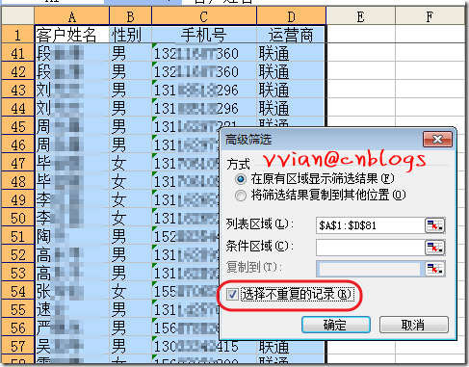Image resolution: width=469 pixels, height=367 pixels.
Task: Click the 列表区域 input containing $A$1:$D$81
Action: 370,225
